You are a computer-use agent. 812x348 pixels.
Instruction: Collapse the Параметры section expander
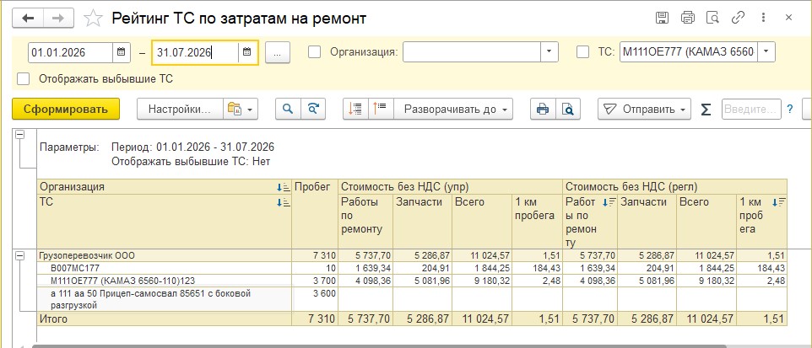point(20,135)
